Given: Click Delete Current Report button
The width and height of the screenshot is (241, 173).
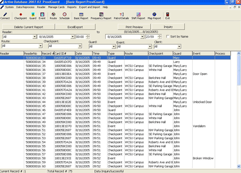Looking at the screenshot, I should 28,27.
